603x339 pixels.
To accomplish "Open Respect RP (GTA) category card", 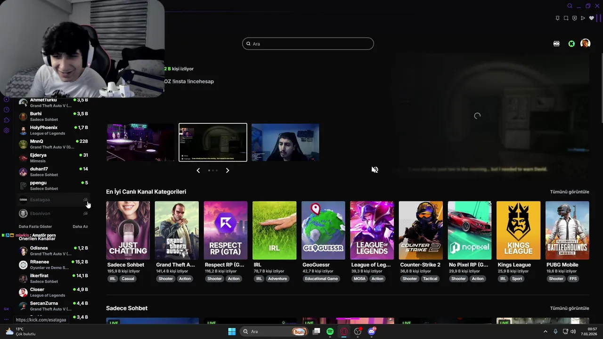I will (x=226, y=230).
